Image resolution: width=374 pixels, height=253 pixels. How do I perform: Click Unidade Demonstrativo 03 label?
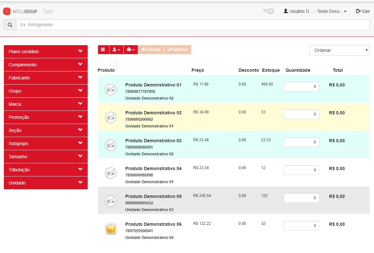[x=149, y=210]
